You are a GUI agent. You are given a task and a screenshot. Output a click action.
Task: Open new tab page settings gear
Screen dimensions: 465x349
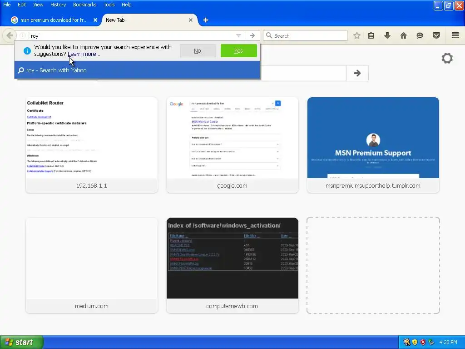tap(447, 58)
